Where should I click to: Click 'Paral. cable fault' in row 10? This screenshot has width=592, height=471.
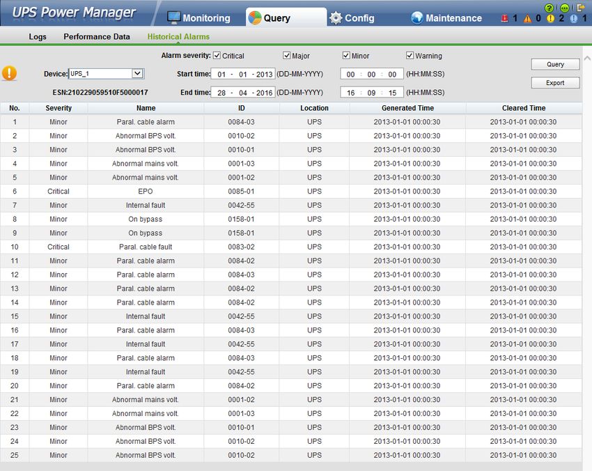coord(146,247)
